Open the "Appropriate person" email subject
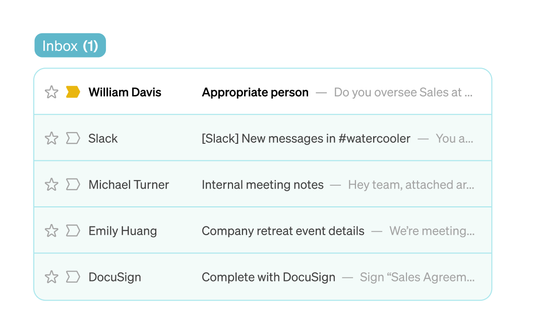 tap(255, 92)
